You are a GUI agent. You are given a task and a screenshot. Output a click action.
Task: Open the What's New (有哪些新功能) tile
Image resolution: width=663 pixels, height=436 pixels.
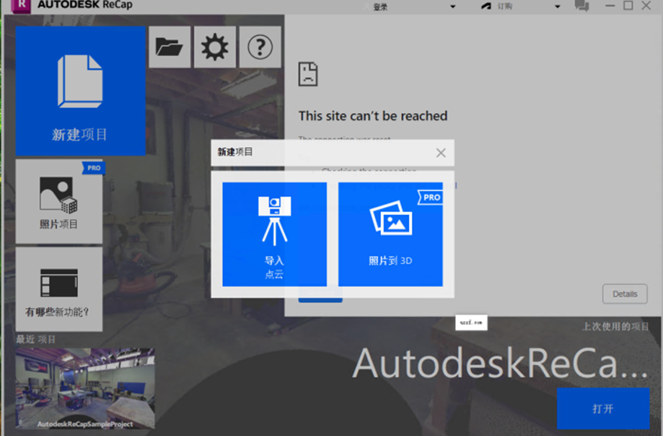59,289
